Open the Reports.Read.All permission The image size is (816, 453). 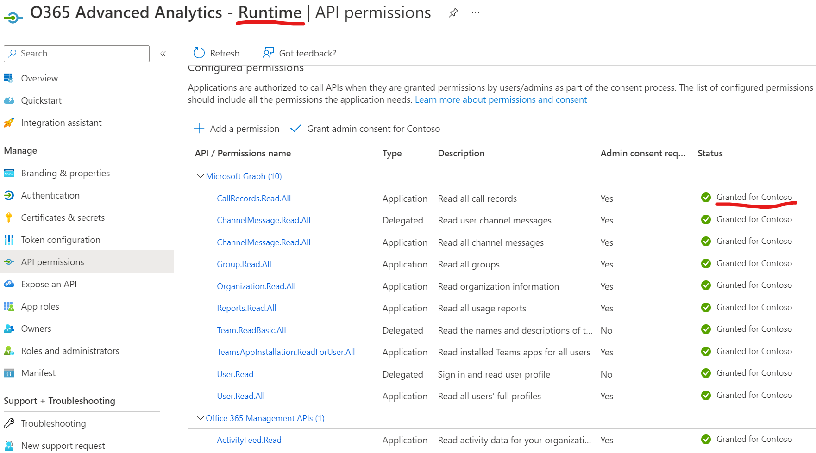click(246, 308)
